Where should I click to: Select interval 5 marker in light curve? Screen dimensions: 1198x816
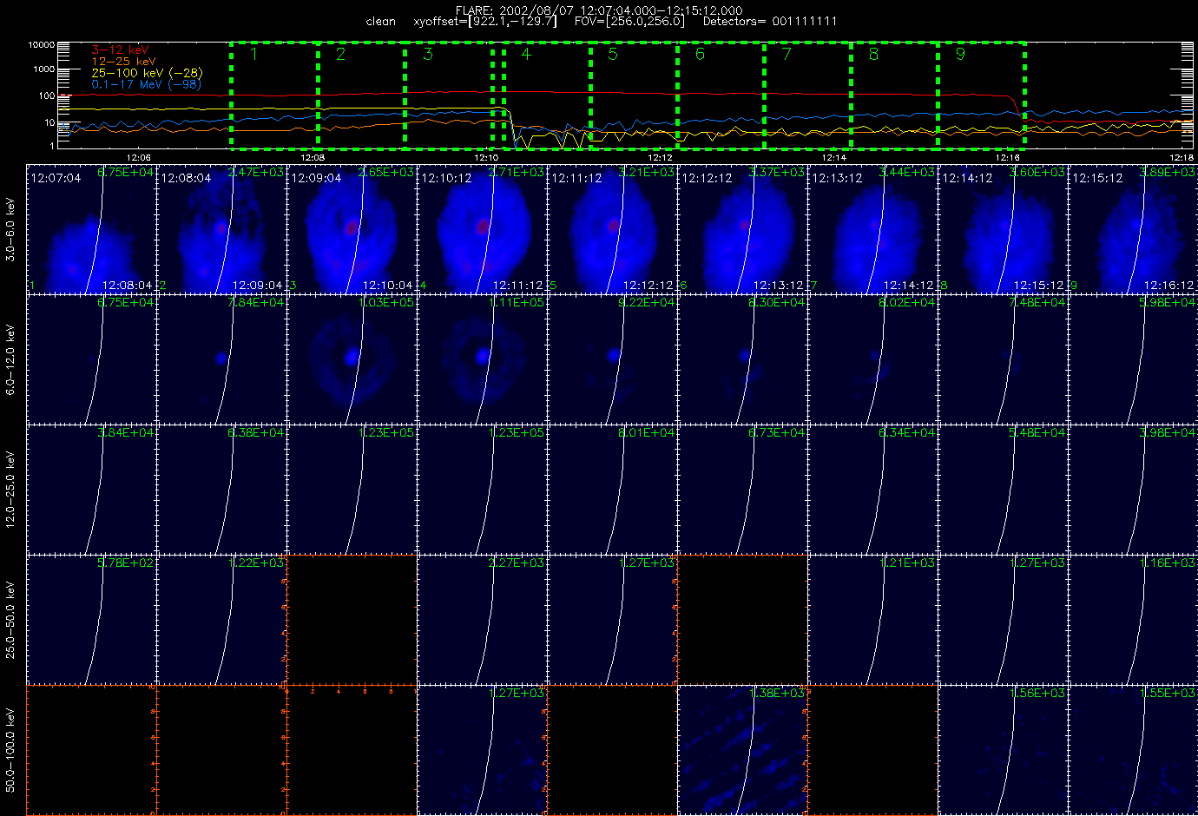[613, 54]
